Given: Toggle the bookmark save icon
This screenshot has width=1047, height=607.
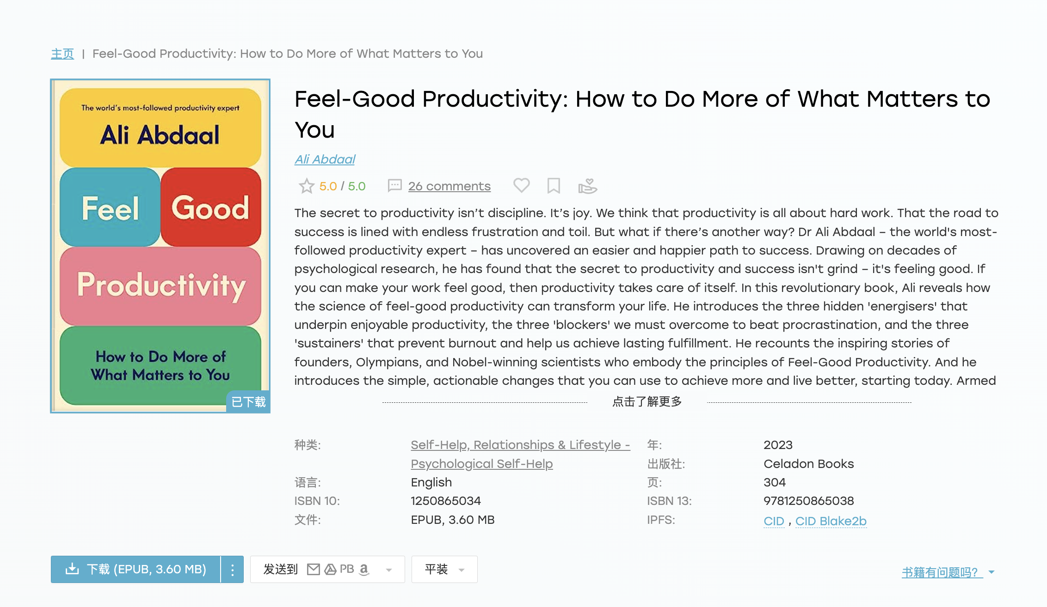Looking at the screenshot, I should (554, 186).
